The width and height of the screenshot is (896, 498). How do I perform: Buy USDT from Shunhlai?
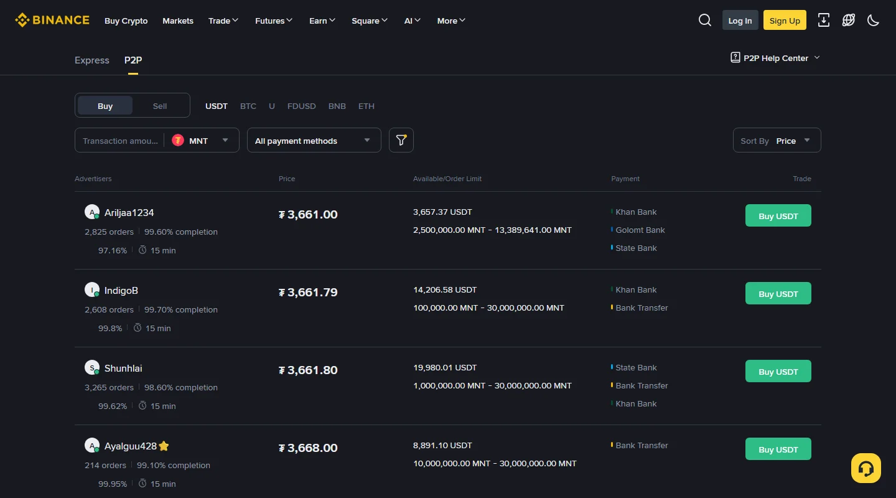(x=778, y=371)
